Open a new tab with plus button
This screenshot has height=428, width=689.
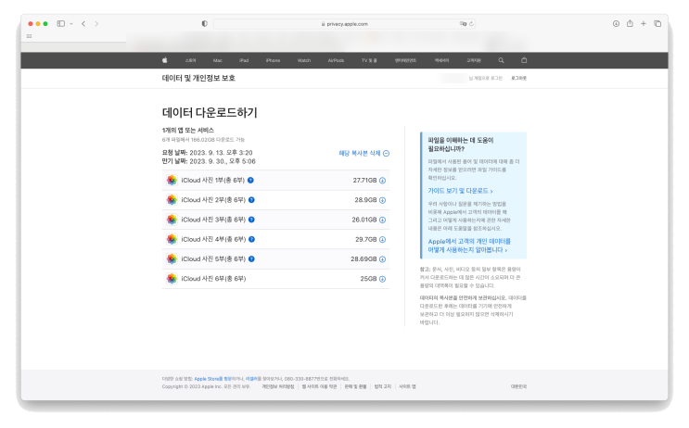[x=644, y=24]
